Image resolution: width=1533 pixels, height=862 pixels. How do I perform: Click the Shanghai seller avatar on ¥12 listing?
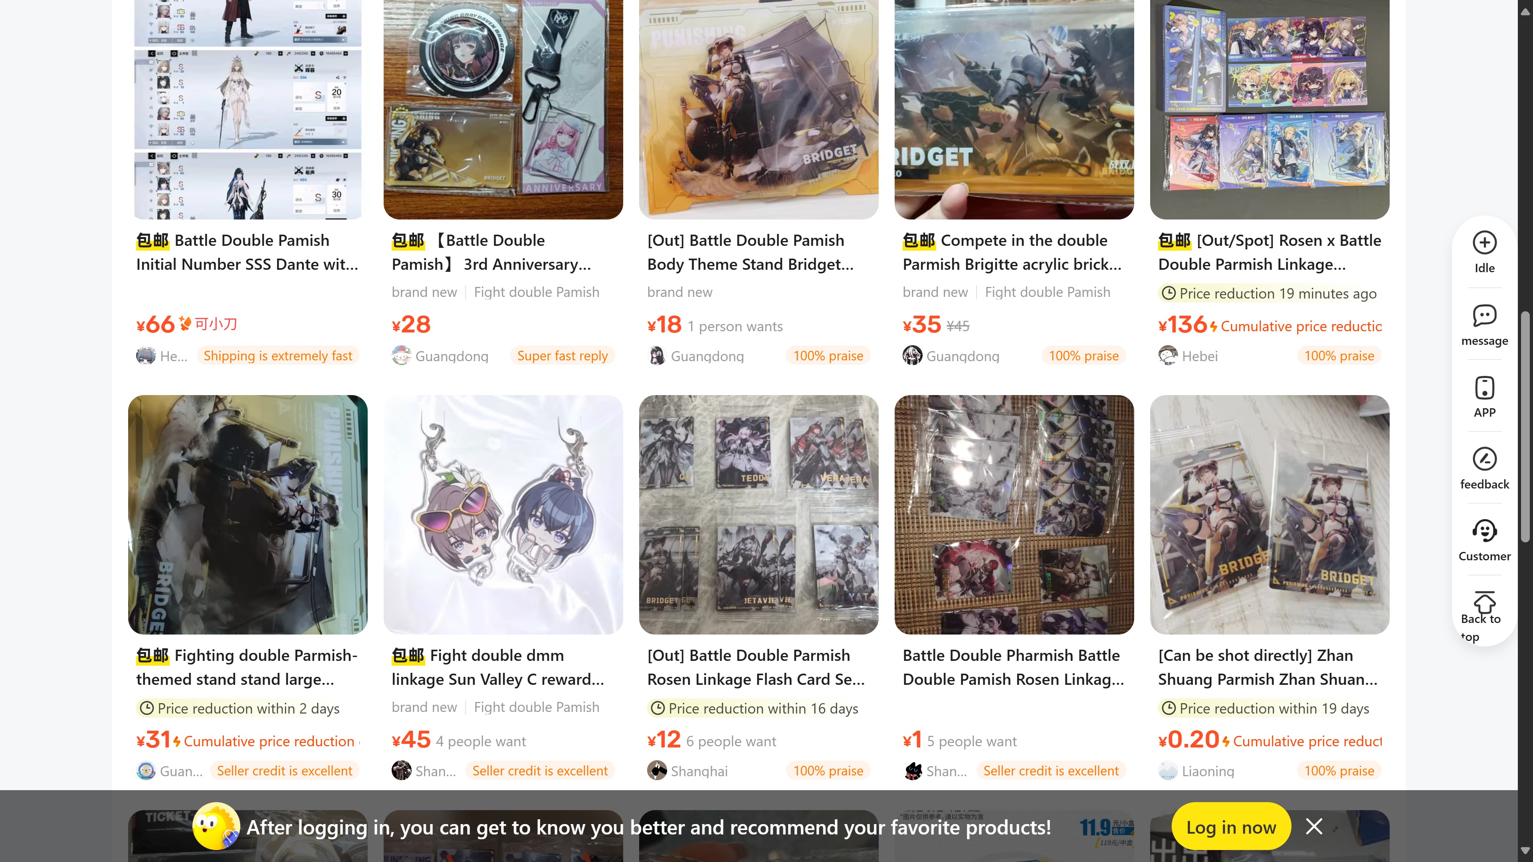(656, 770)
